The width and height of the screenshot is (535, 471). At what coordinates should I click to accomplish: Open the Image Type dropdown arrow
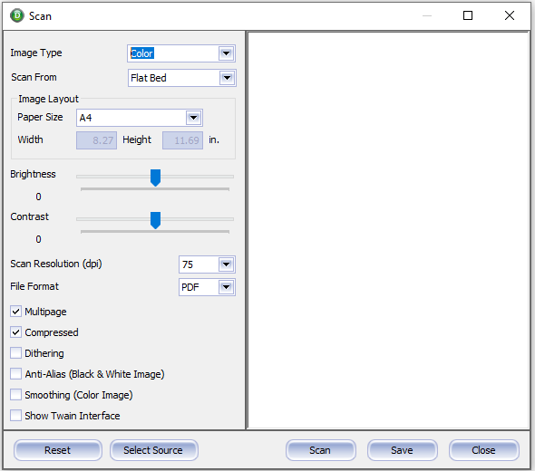[x=226, y=53]
